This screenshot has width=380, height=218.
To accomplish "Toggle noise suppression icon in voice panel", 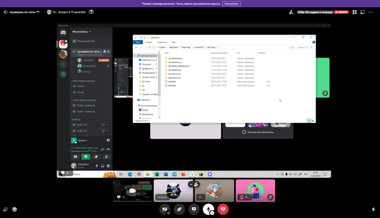I will click(103, 149).
